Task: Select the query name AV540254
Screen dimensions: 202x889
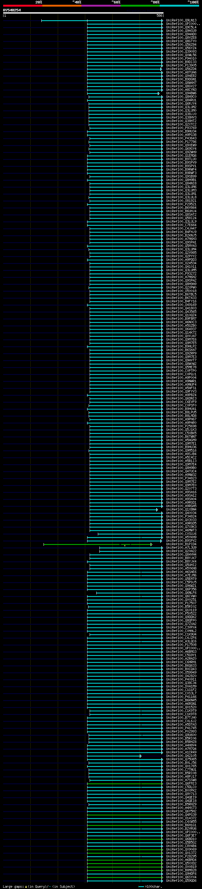Action: [x=12, y=10]
